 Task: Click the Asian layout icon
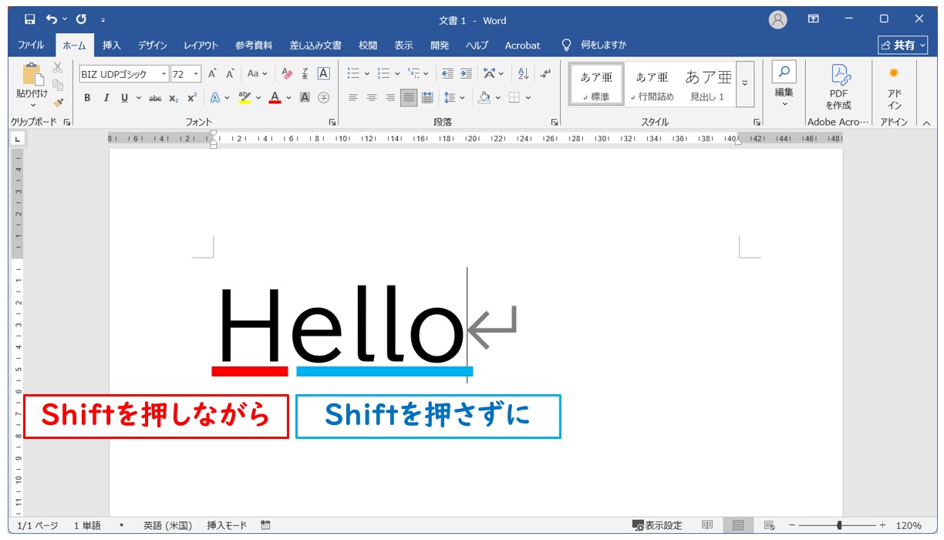(489, 74)
